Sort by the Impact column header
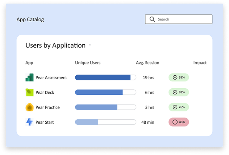229x155 pixels. pos(200,63)
